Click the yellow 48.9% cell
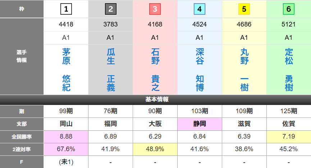 pyautogui.click(x=155, y=149)
